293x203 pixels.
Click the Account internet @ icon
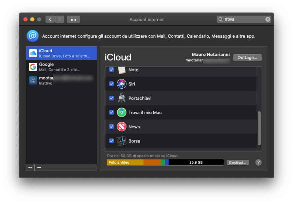click(x=33, y=36)
